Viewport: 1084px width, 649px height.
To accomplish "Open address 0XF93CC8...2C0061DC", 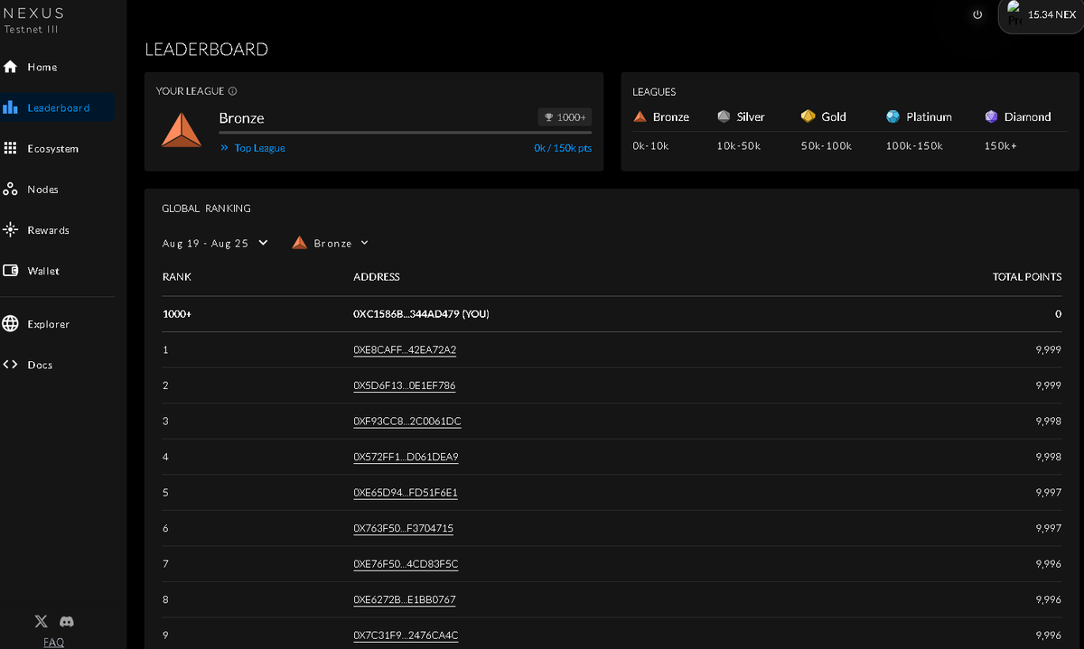I will pos(407,422).
